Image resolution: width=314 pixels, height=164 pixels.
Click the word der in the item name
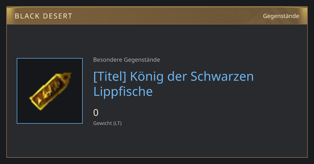coord(177,76)
